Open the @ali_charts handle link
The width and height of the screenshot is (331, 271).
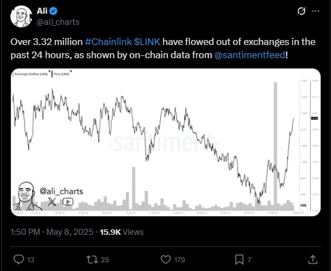(58, 22)
